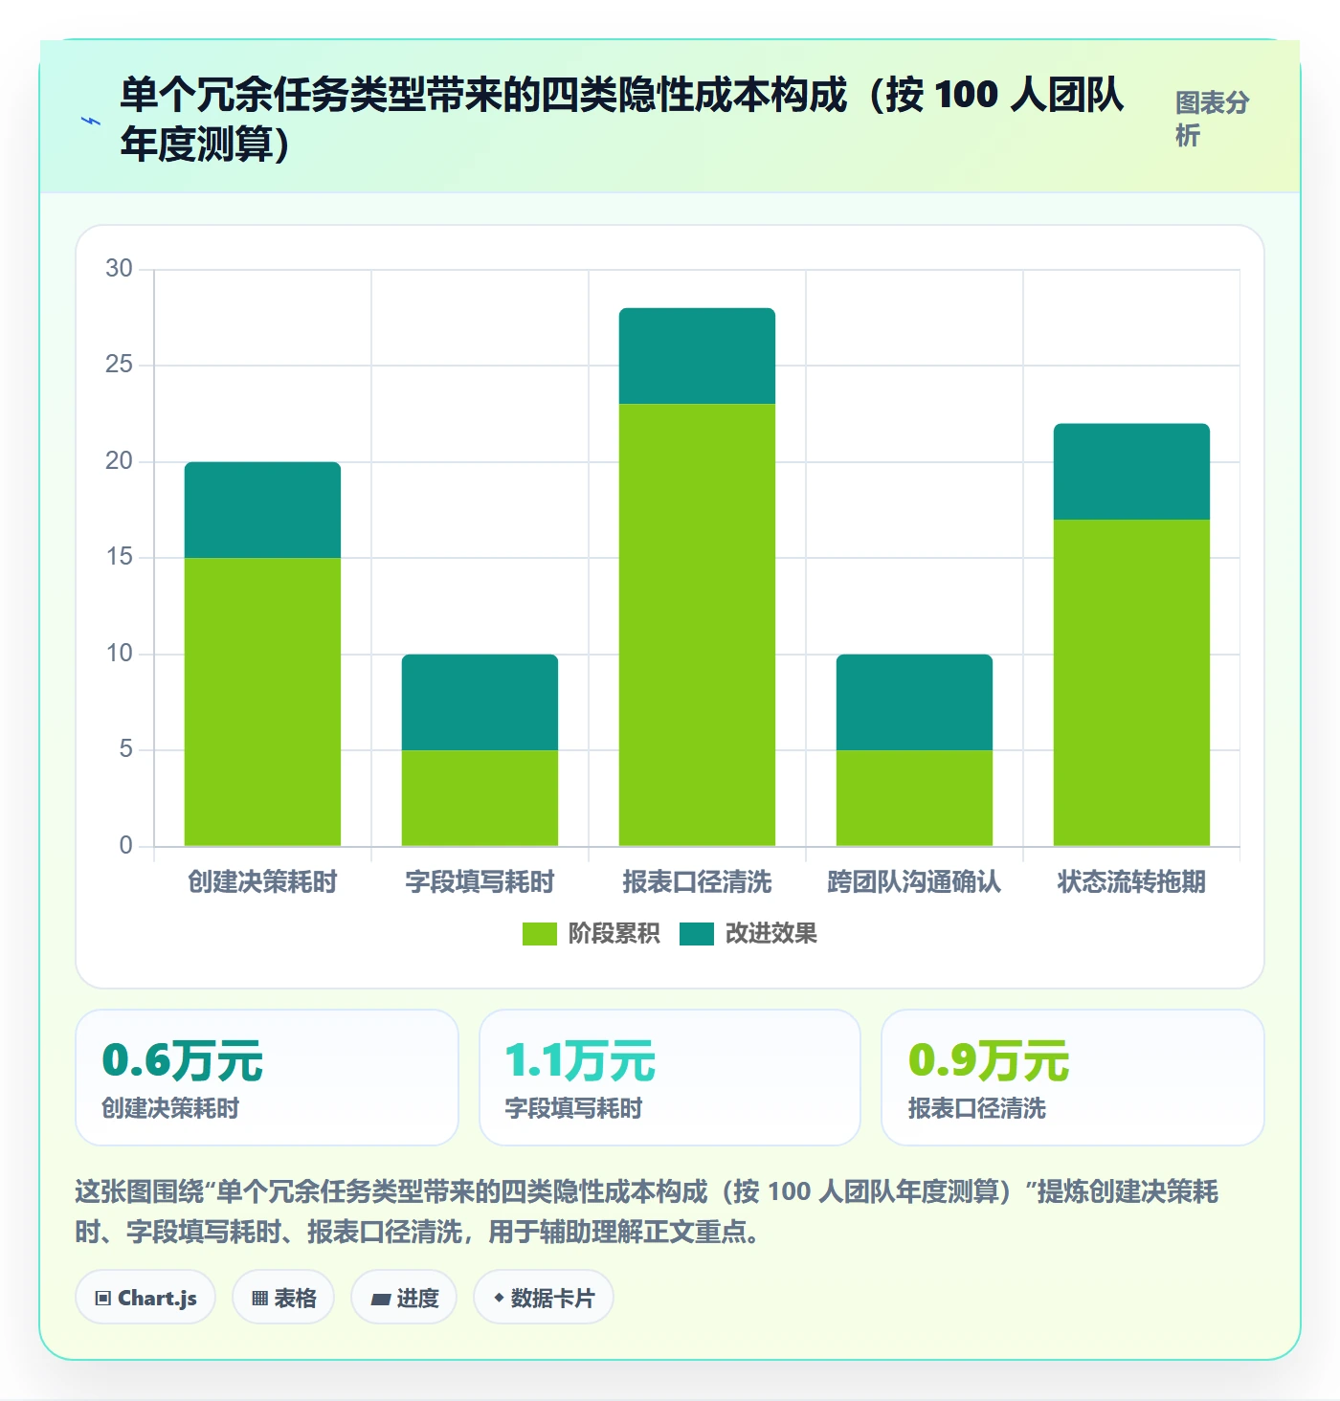The height and width of the screenshot is (1401, 1340).
Task: Select the 数据卡片 tag chip
Action: point(544,1298)
